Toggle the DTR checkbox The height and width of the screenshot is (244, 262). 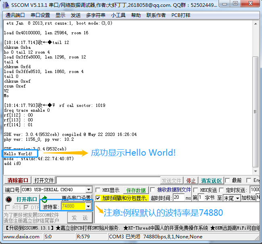coord(26,207)
